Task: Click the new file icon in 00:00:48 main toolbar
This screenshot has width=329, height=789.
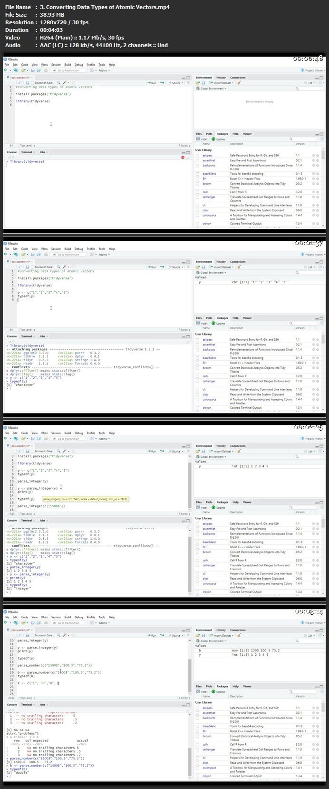Action: pos(5,70)
